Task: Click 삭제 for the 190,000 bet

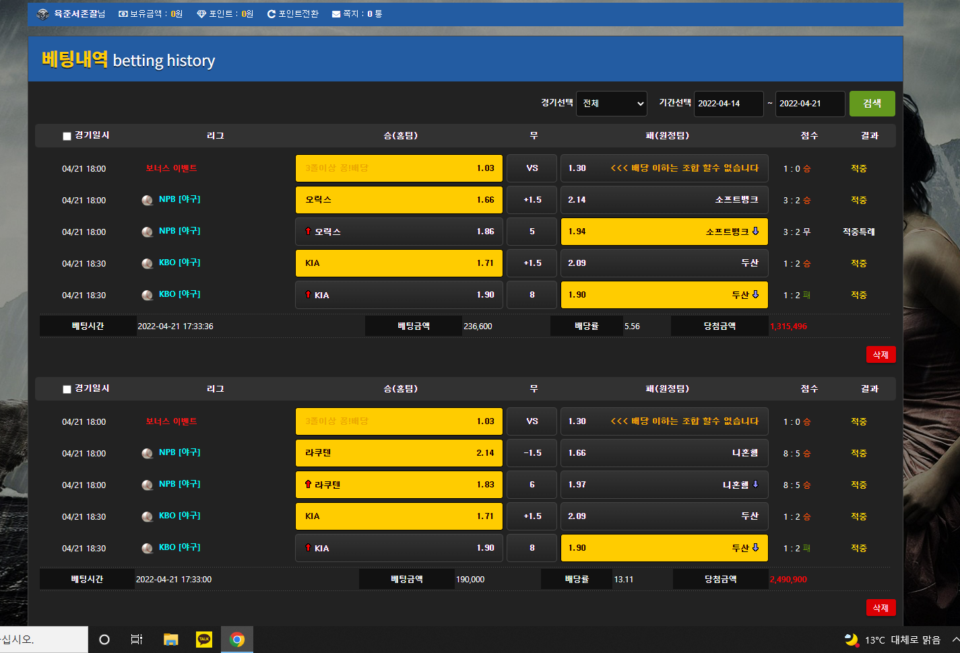Action: 881,608
